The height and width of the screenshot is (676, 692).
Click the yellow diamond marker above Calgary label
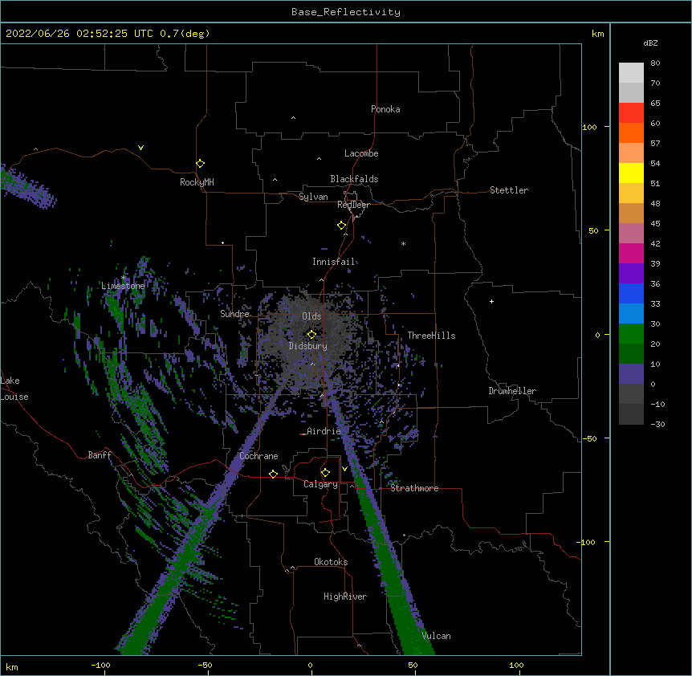(325, 473)
